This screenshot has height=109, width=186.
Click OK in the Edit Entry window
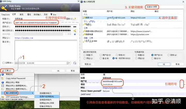(58, 71)
